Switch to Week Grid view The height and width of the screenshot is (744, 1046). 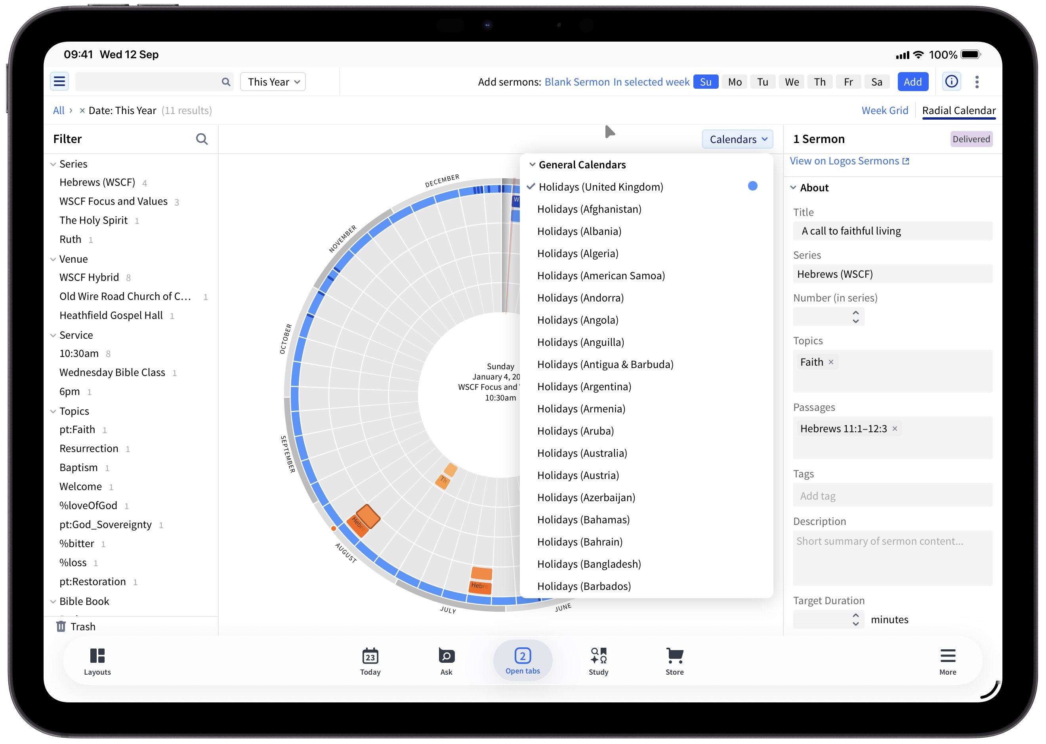click(x=884, y=111)
